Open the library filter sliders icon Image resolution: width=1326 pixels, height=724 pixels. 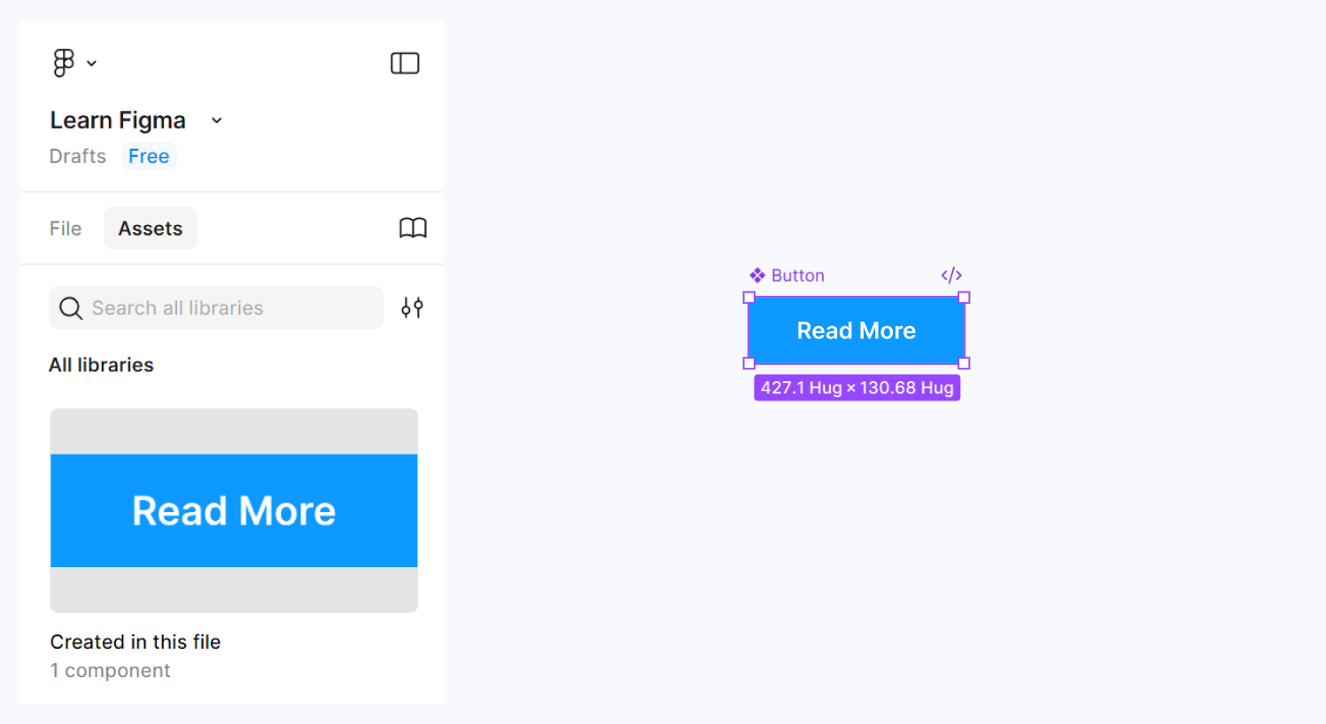tap(411, 308)
